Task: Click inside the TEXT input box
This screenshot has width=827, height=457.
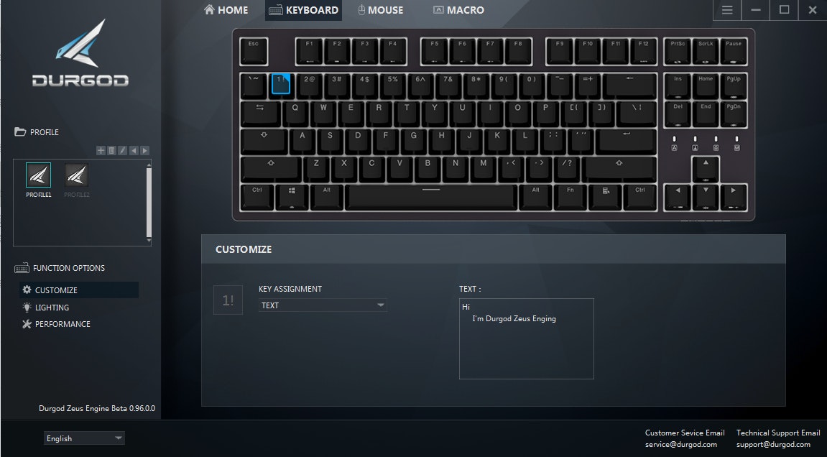Action: 527,338
